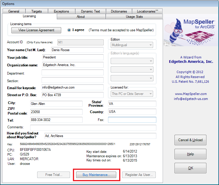Click the field showing Ad, ArcNews
219x185 pixels.
pos(100,136)
